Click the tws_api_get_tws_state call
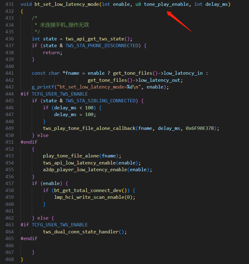 pos(95,39)
